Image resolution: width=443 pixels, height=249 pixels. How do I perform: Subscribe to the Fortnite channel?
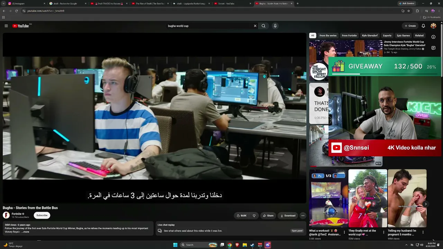[42, 215]
